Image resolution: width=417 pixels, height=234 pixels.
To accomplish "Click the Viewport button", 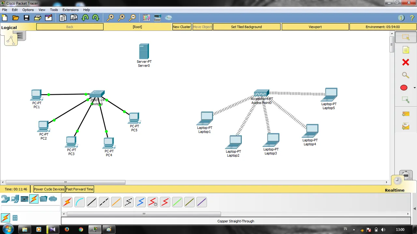I will tap(315, 27).
